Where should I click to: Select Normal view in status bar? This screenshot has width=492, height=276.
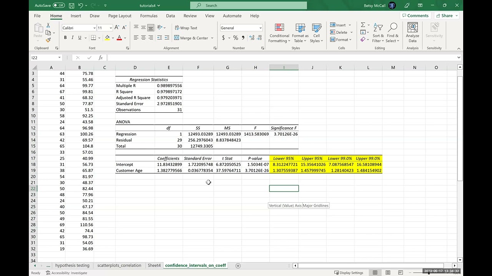tap(375, 273)
